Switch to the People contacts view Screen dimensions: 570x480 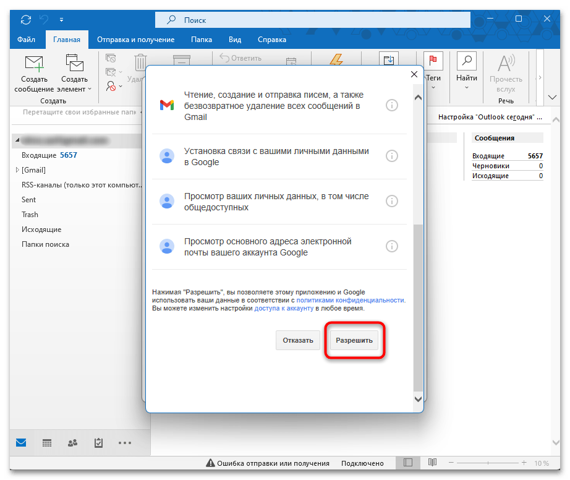[72, 443]
